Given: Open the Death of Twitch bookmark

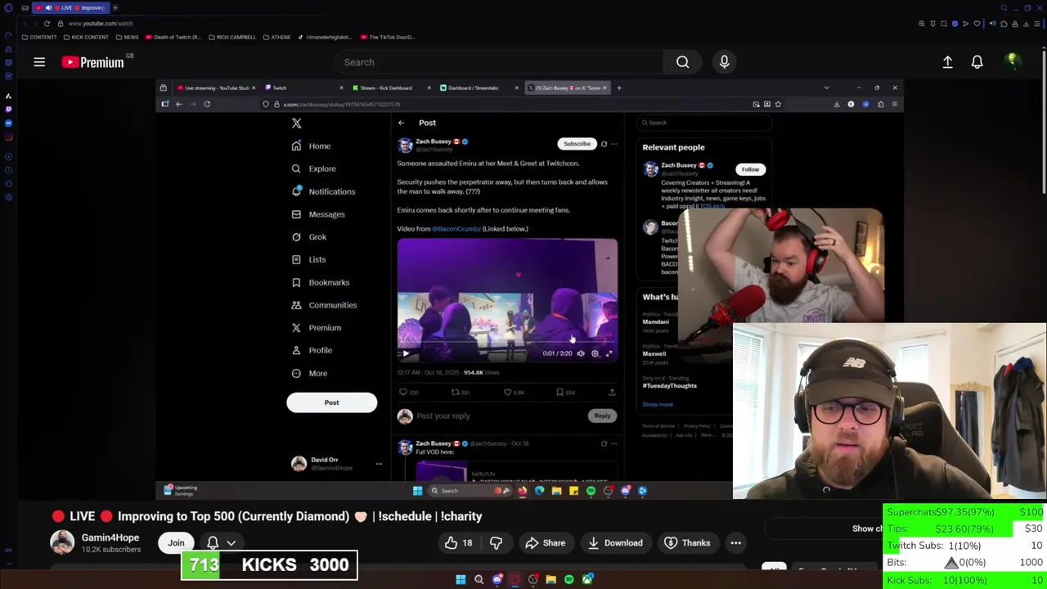Looking at the screenshot, I should click(174, 37).
